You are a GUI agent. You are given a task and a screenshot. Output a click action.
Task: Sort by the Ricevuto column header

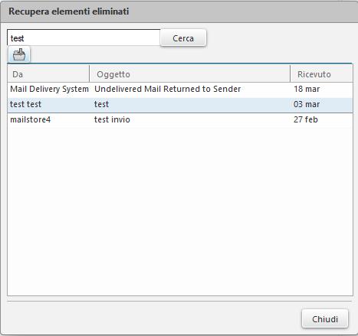point(321,74)
